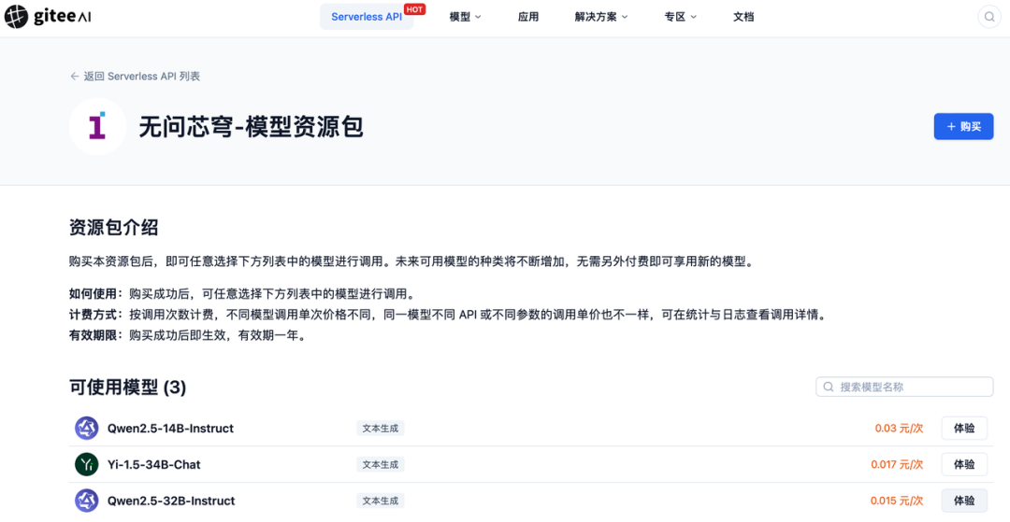
Task: Open the Yi-1.5-34B-Chat model name
Action: point(154,464)
